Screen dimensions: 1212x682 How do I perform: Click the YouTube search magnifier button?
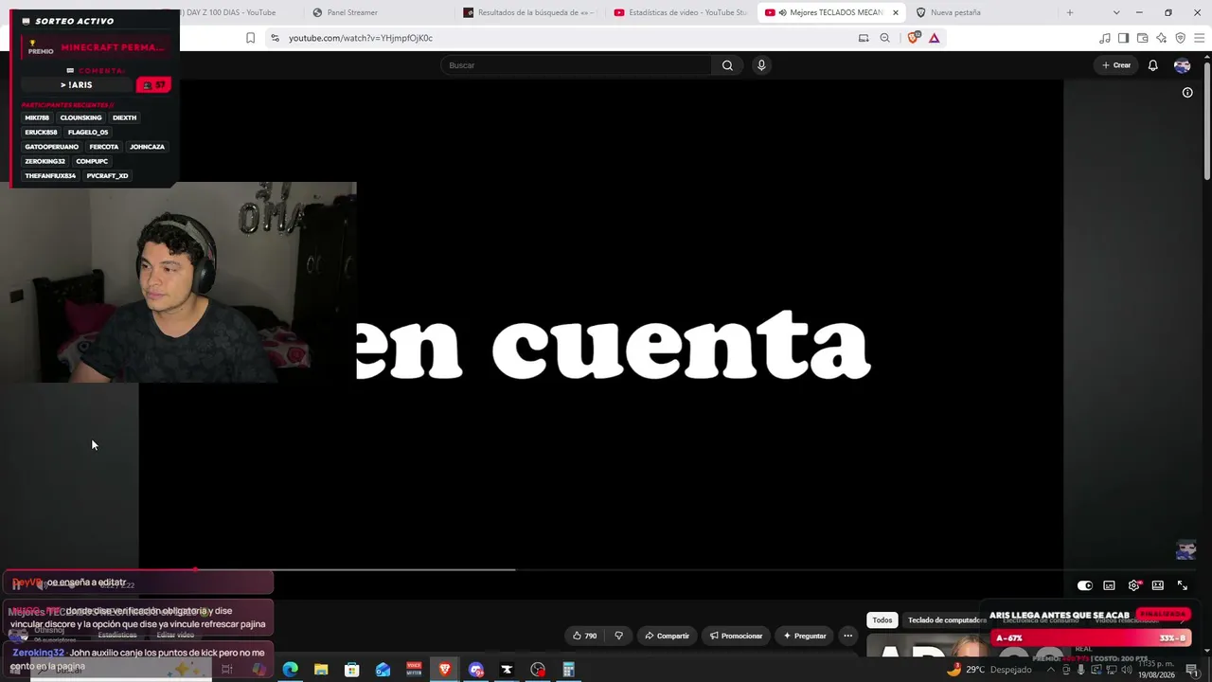[x=727, y=65]
